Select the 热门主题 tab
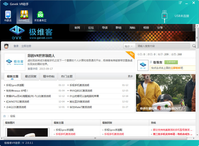 point(67,76)
